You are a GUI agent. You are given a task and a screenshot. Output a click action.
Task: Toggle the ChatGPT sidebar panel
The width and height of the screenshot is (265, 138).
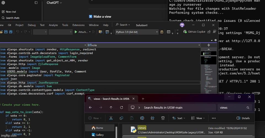pos(36,2)
